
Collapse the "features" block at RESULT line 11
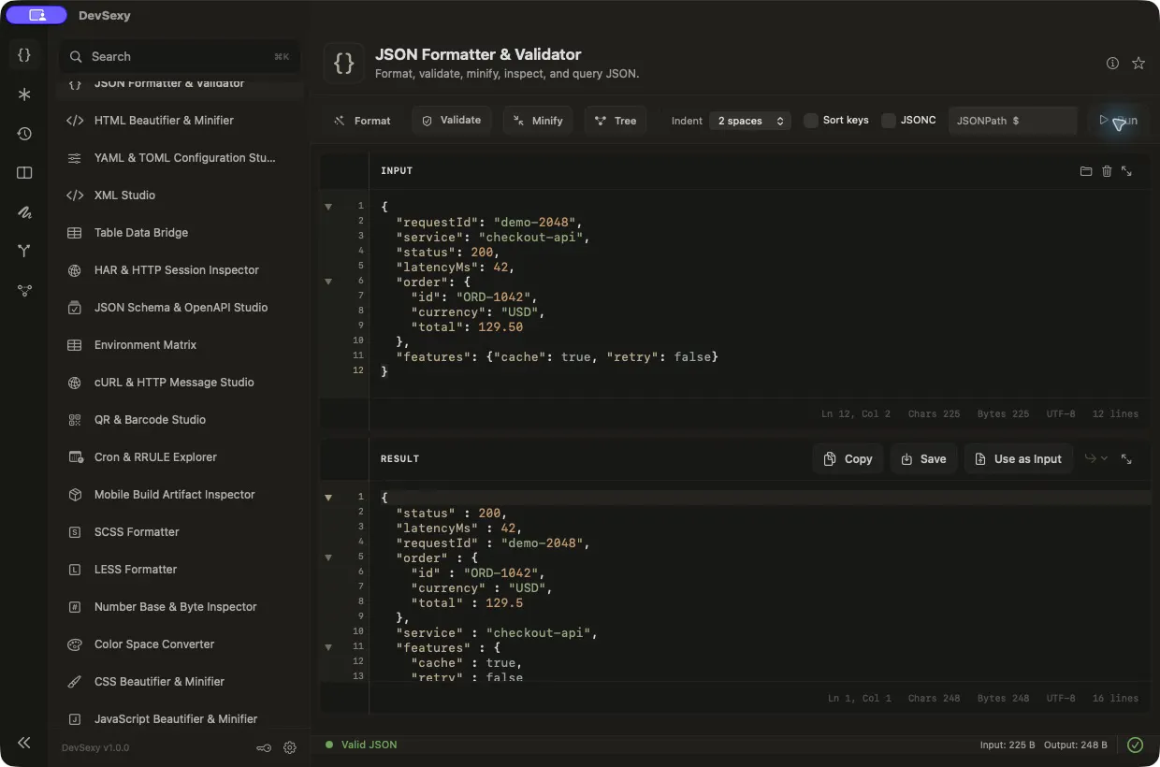pos(328,647)
